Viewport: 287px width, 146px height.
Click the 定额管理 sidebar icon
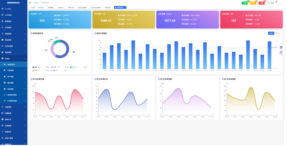click(2, 126)
